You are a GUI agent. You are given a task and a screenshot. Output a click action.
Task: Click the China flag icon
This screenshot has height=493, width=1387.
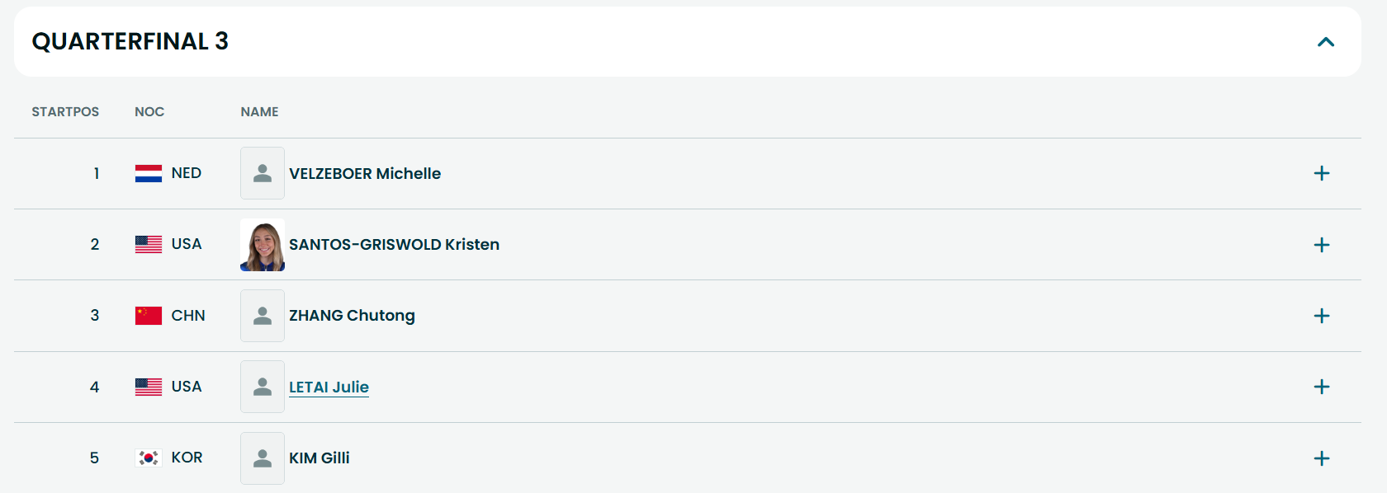pos(149,316)
